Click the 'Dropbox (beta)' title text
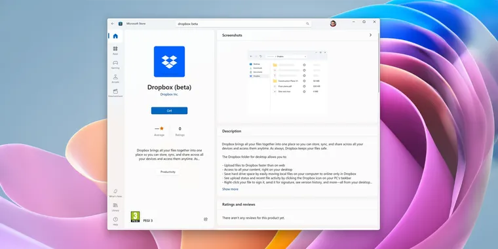 coord(169,87)
